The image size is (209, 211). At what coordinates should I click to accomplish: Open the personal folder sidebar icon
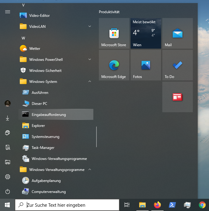tap(8, 147)
